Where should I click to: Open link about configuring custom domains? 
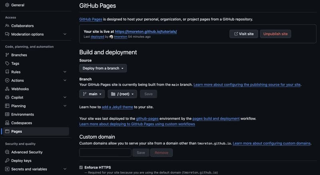[x=272, y=143]
